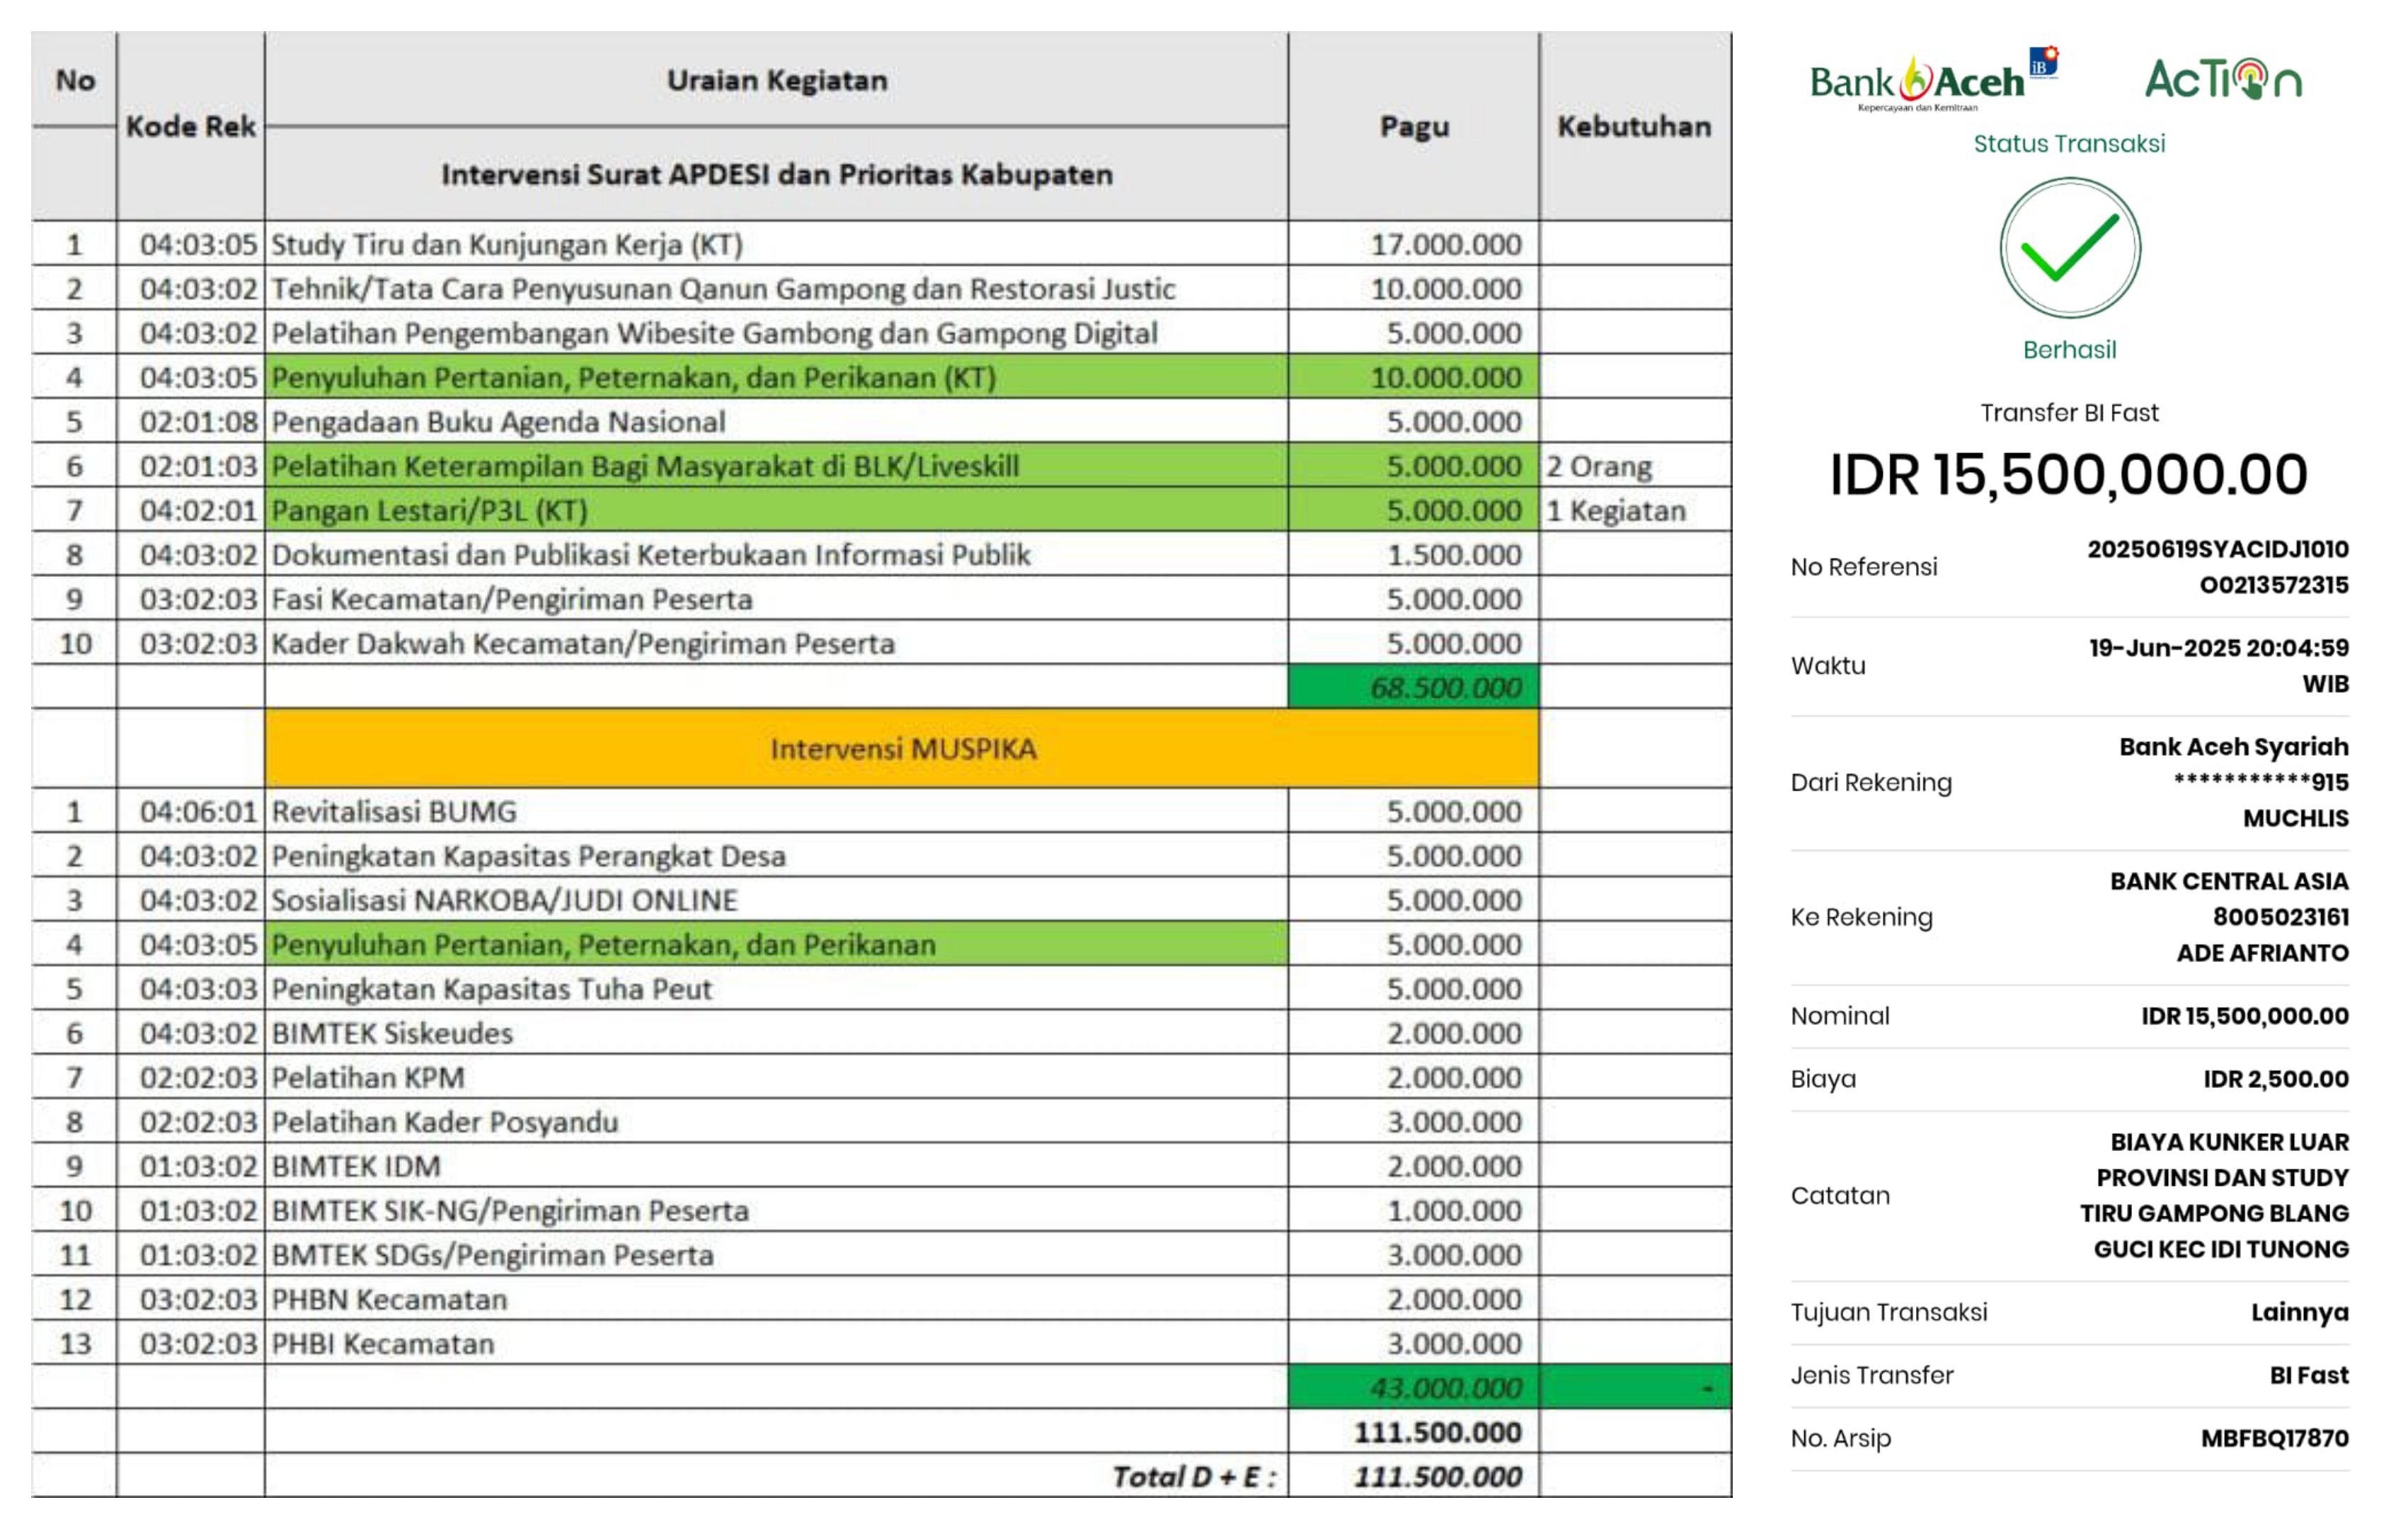This screenshot has height=1529, width=2408.
Task: Click the '2 Orang' kebutuhan cell
Action: coord(1635,465)
